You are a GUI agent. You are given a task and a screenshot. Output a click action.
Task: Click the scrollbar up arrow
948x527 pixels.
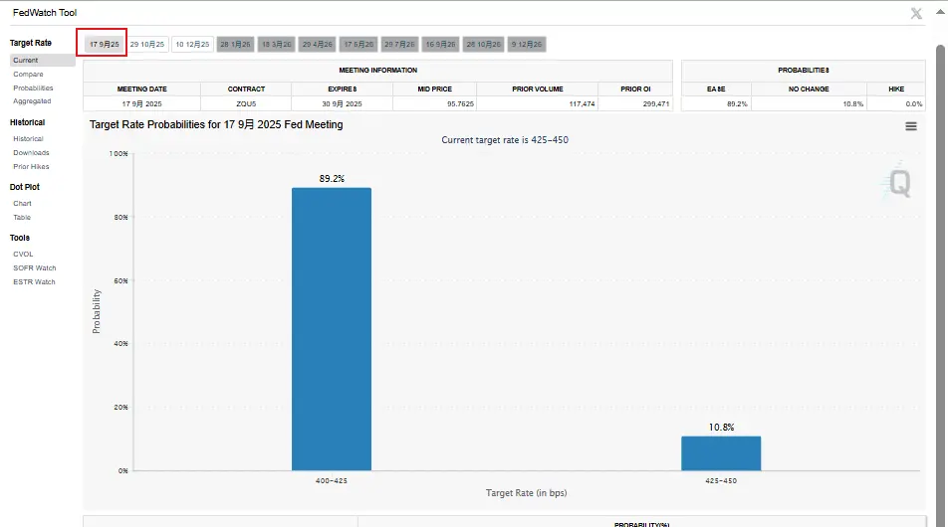coord(941,12)
